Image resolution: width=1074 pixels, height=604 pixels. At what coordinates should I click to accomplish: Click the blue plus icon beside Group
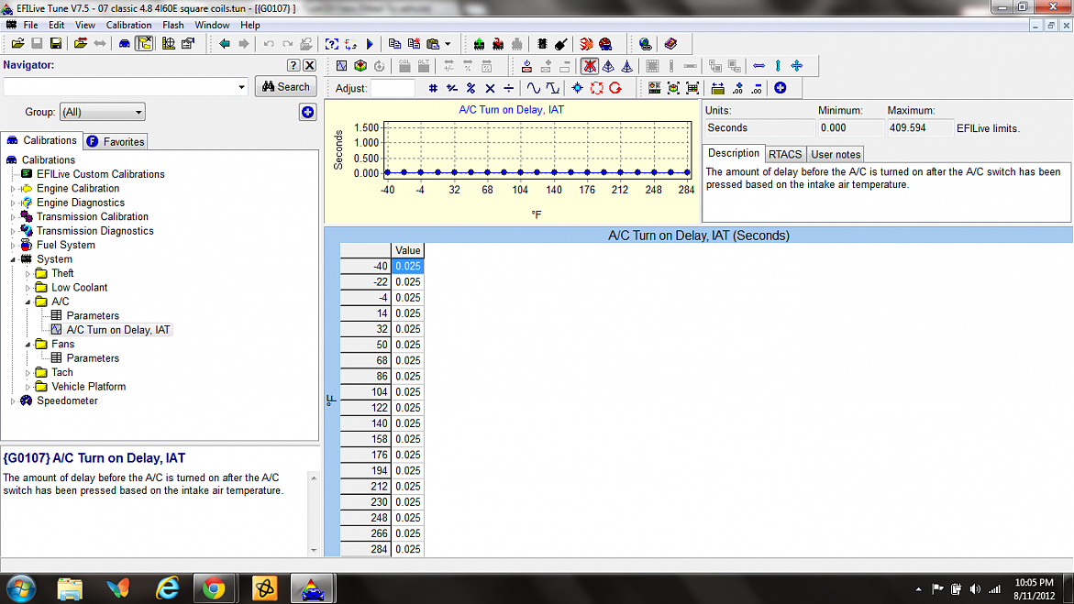[x=307, y=112]
